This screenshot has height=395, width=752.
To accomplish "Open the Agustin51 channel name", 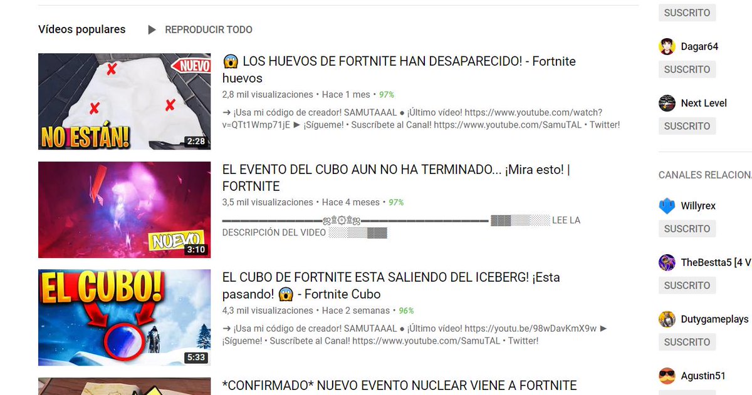I will pyautogui.click(x=703, y=376).
